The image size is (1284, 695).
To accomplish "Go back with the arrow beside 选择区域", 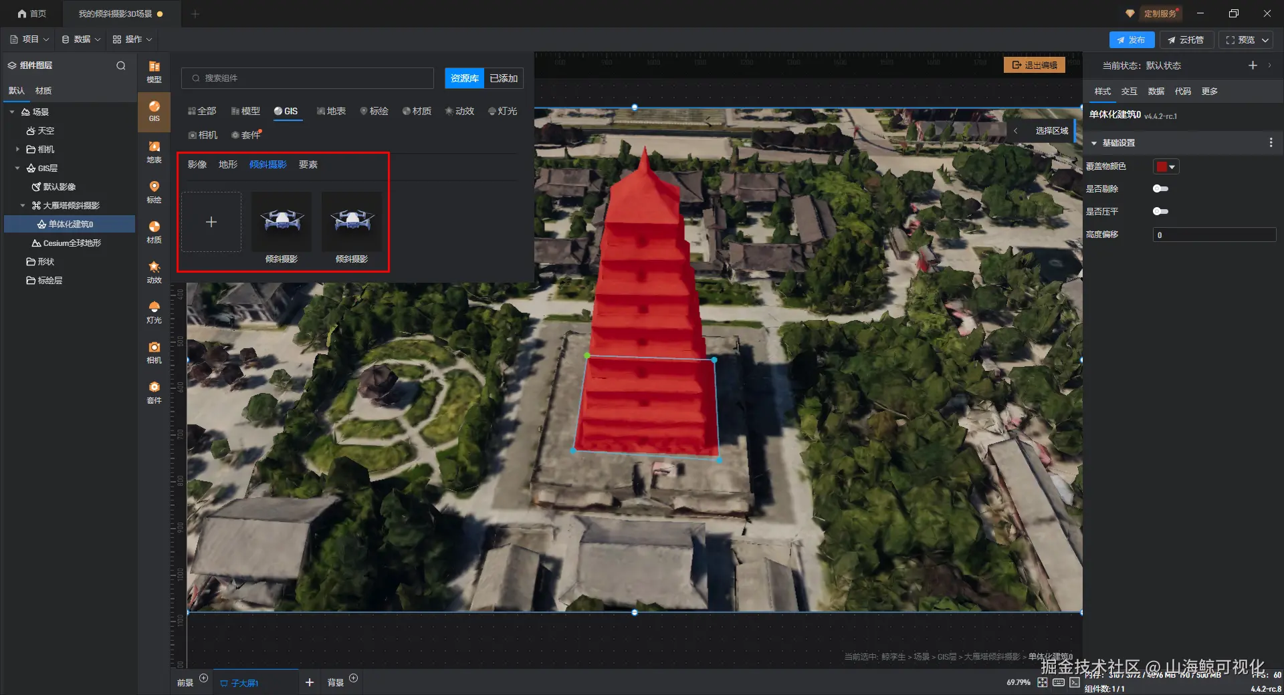I will [x=1016, y=130].
